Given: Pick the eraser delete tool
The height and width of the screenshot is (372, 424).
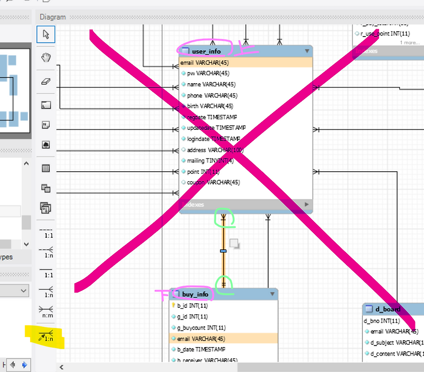Looking at the screenshot, I should (x=46, y=81).
